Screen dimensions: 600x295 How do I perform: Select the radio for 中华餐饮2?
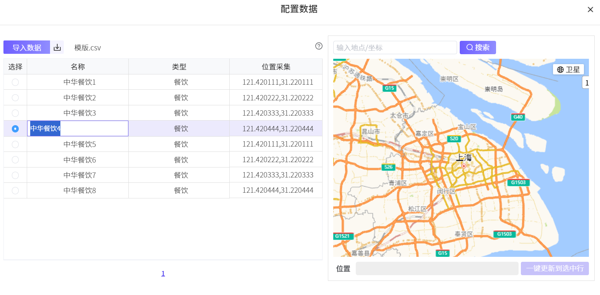click(15, 98)
